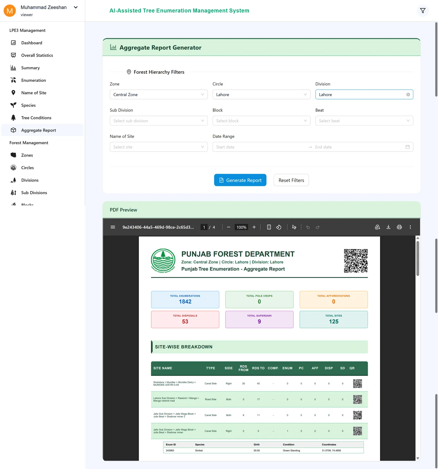
Task: Open the Sub Divisions page
Action: coord(42,193)
